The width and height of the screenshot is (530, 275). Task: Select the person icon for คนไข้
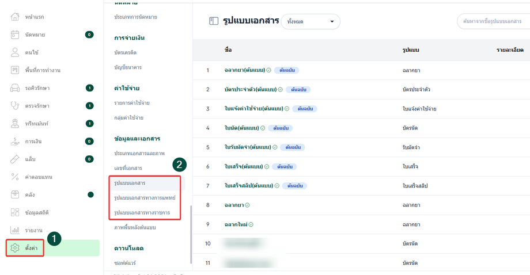16,52
